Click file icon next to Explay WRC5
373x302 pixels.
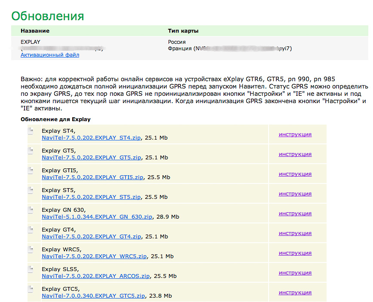pyautogui.click(x=31, y=250)
